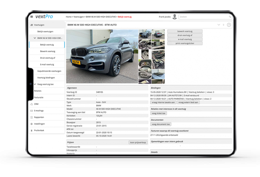Open Relaties in sidebar
This screenshot has height=177, width=260.
(38, 91)
